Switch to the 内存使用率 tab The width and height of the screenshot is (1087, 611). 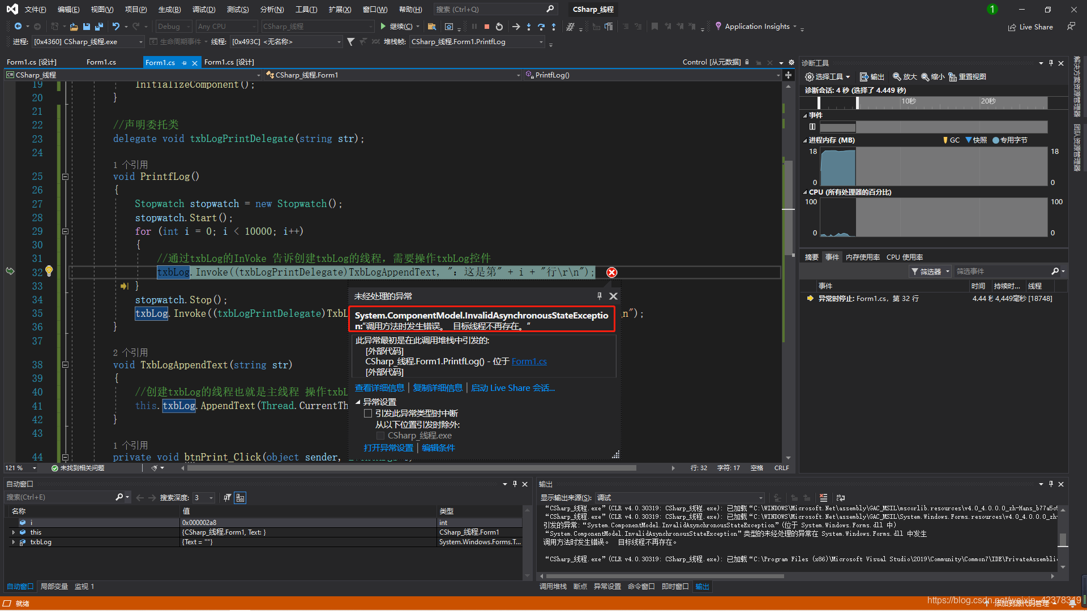pyautogui.click(x=862, y=257)
